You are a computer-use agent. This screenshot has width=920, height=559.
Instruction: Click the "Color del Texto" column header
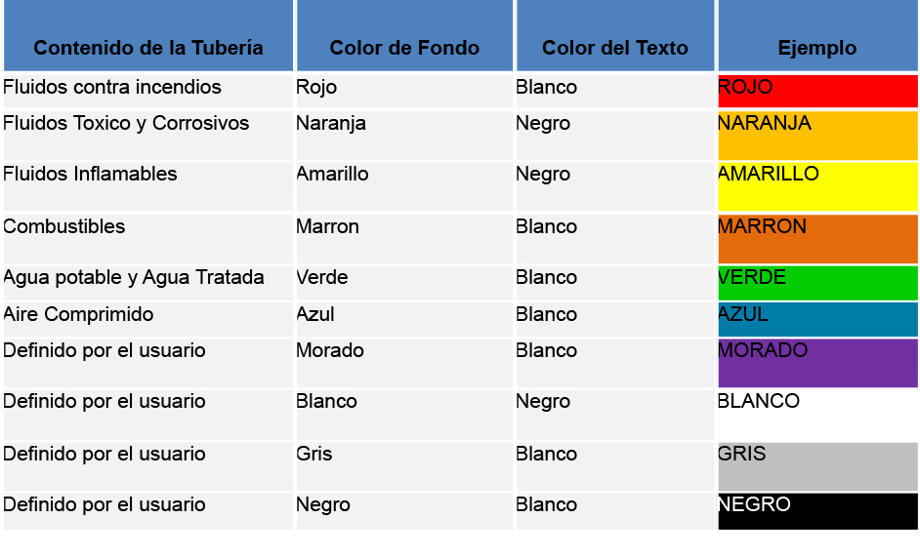(x=615, y=48)
